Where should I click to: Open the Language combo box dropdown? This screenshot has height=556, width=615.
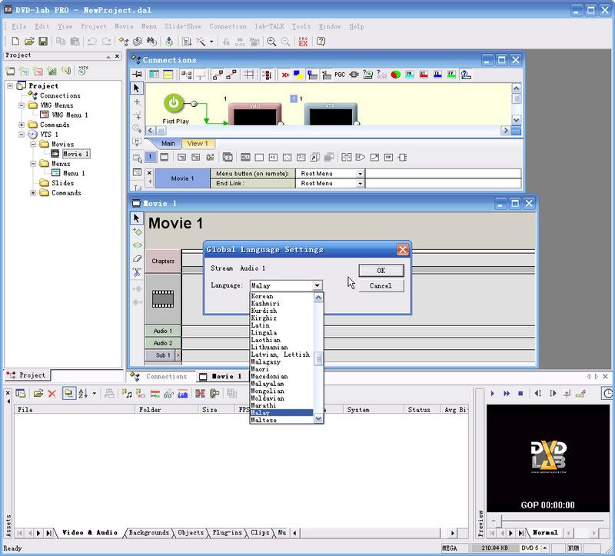pyautogui.click(x=317, y=285)
